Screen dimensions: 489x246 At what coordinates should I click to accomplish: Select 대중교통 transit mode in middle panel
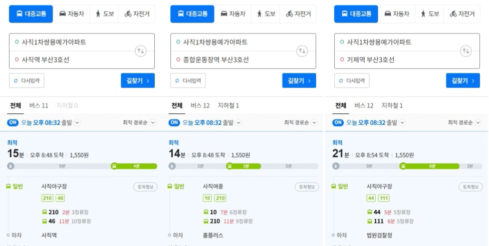[x=192, y=14]
